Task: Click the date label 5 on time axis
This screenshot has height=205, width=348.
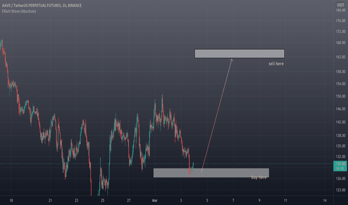Action: coord(207,201)
